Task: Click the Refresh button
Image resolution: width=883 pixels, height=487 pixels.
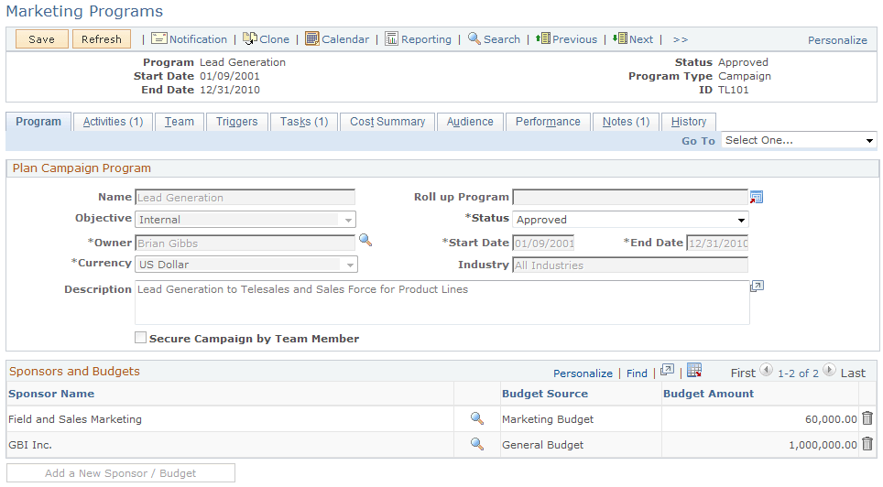Action: tap(102, 38)
